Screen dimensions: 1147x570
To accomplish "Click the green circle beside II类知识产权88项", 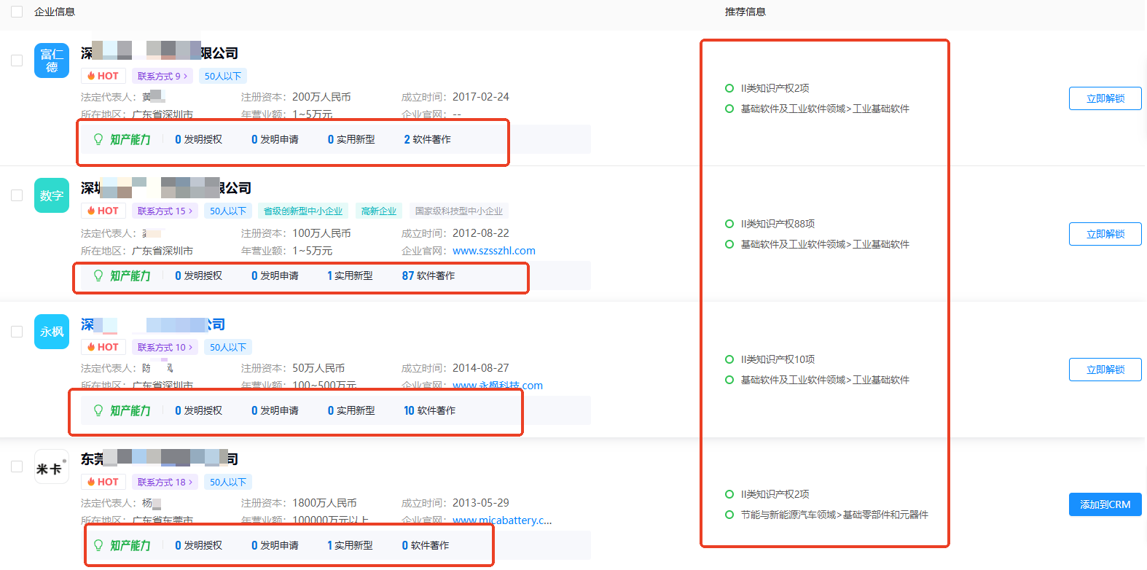I will click(x=729, y=224).
